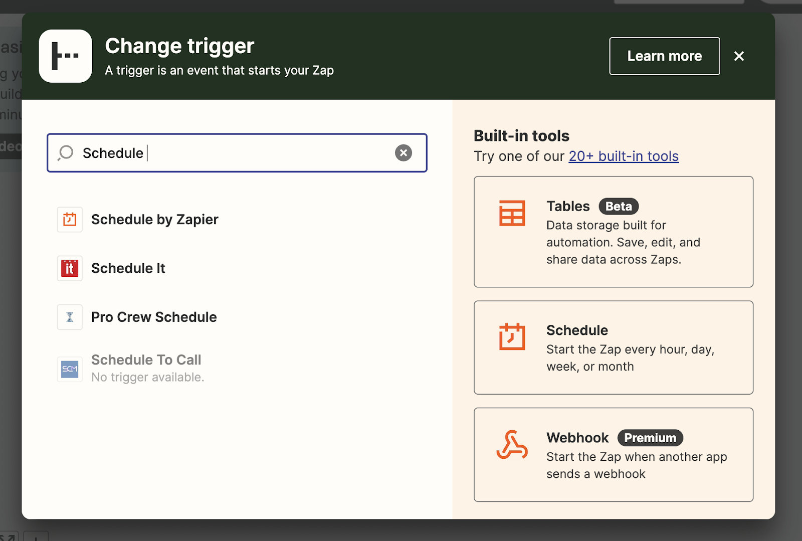
Task: Click the orange Schedule clock-calendar icon
Action: point(512,336)
